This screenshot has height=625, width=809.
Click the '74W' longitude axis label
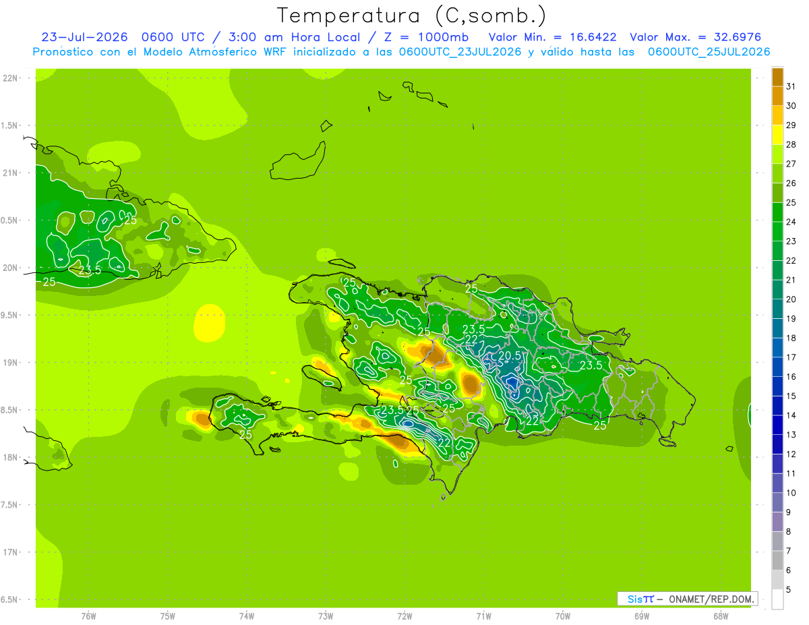coord(247,616)
